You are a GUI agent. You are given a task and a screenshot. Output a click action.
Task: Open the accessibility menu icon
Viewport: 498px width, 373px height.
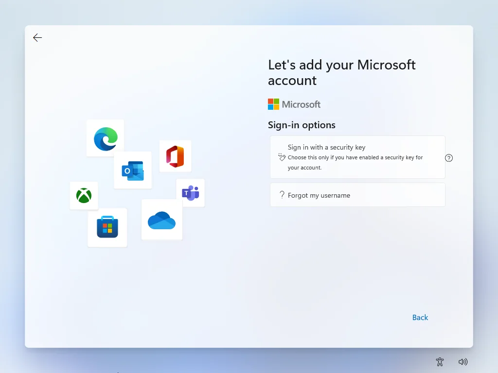[440, 361]
